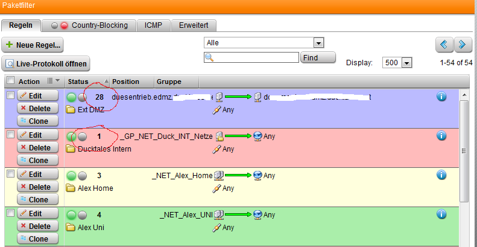Image resolution: width=477 pixels, height=247 pixels.
Task: Check the checkbox for rule 1
Action: click(x=10, y=134)
